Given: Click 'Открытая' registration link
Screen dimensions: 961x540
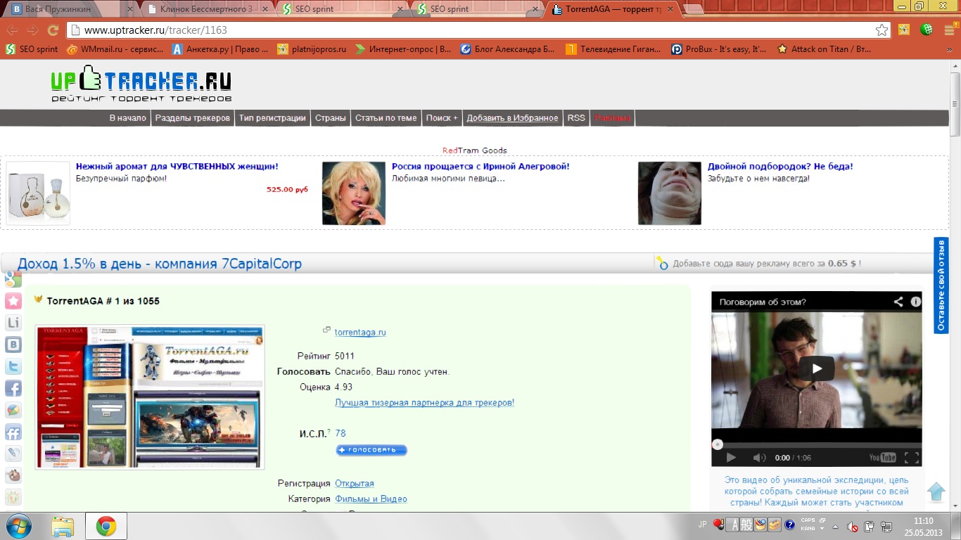Looking at the screenshot, I should click(x=355, y=484).
